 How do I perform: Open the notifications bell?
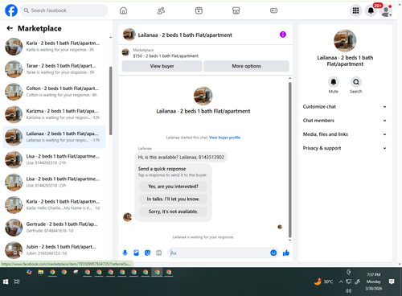coord(371,10)
